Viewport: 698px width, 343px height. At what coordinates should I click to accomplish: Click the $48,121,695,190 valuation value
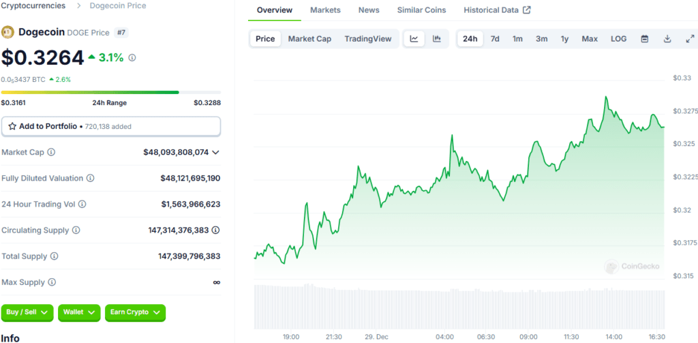coord(191,178)
